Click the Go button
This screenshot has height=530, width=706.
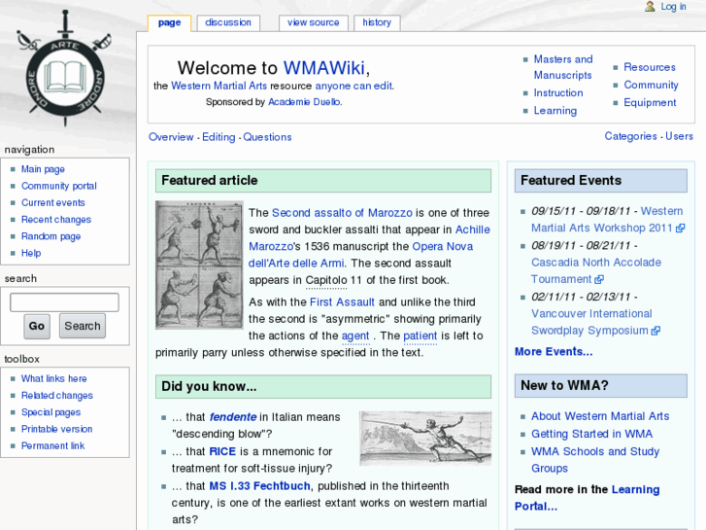[x=37, y=326]
